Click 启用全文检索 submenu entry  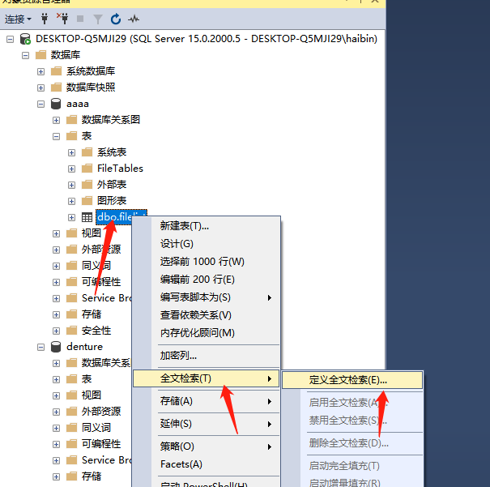pyautogui.click(x=352, y=403)
